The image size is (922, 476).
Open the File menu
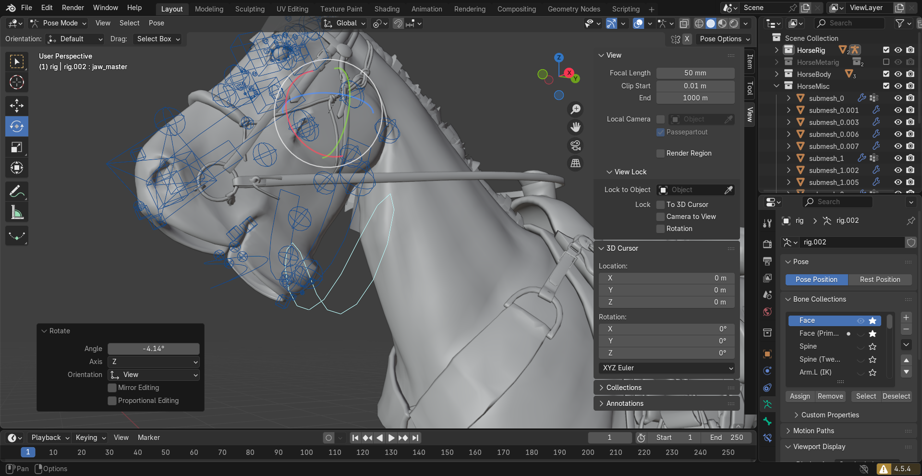(x=27, y=8)
